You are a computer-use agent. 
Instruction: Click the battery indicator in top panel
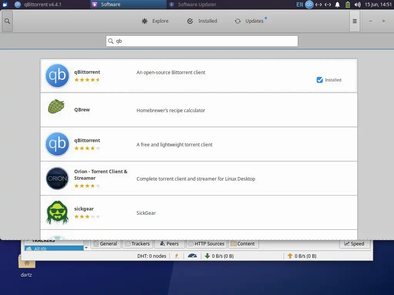(348, 5)
